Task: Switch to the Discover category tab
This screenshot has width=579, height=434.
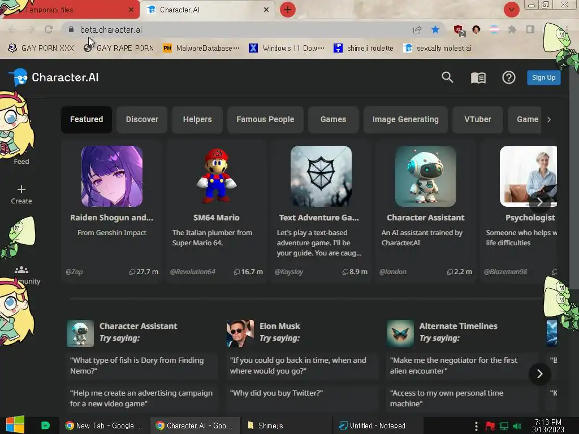Action: click(142, 119)
